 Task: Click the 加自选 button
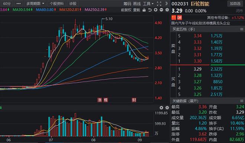coord(235,4)
